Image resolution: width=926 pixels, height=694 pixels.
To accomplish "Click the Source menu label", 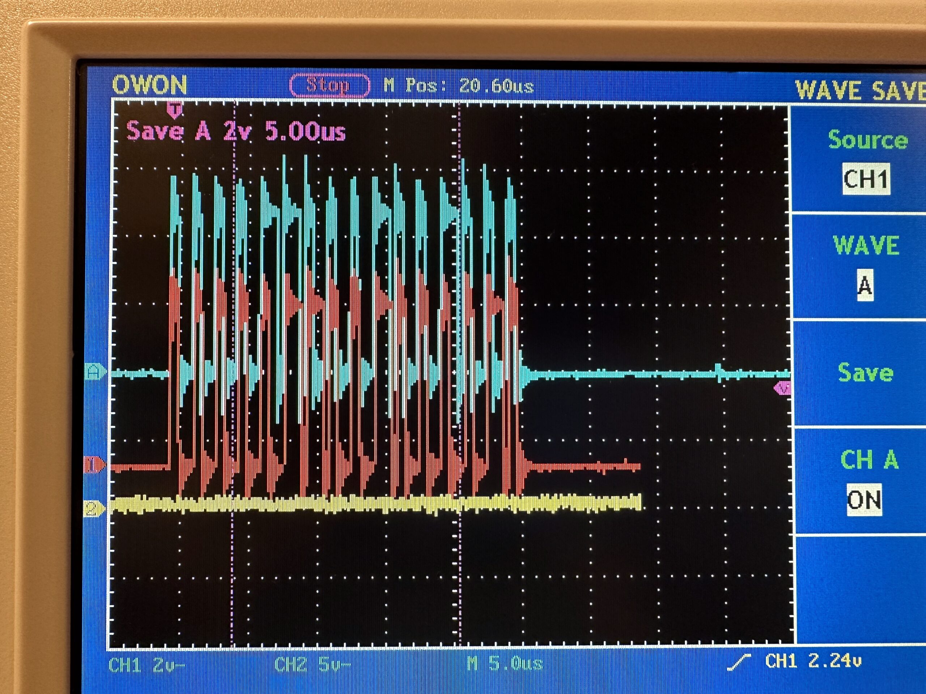I will 868,139.
